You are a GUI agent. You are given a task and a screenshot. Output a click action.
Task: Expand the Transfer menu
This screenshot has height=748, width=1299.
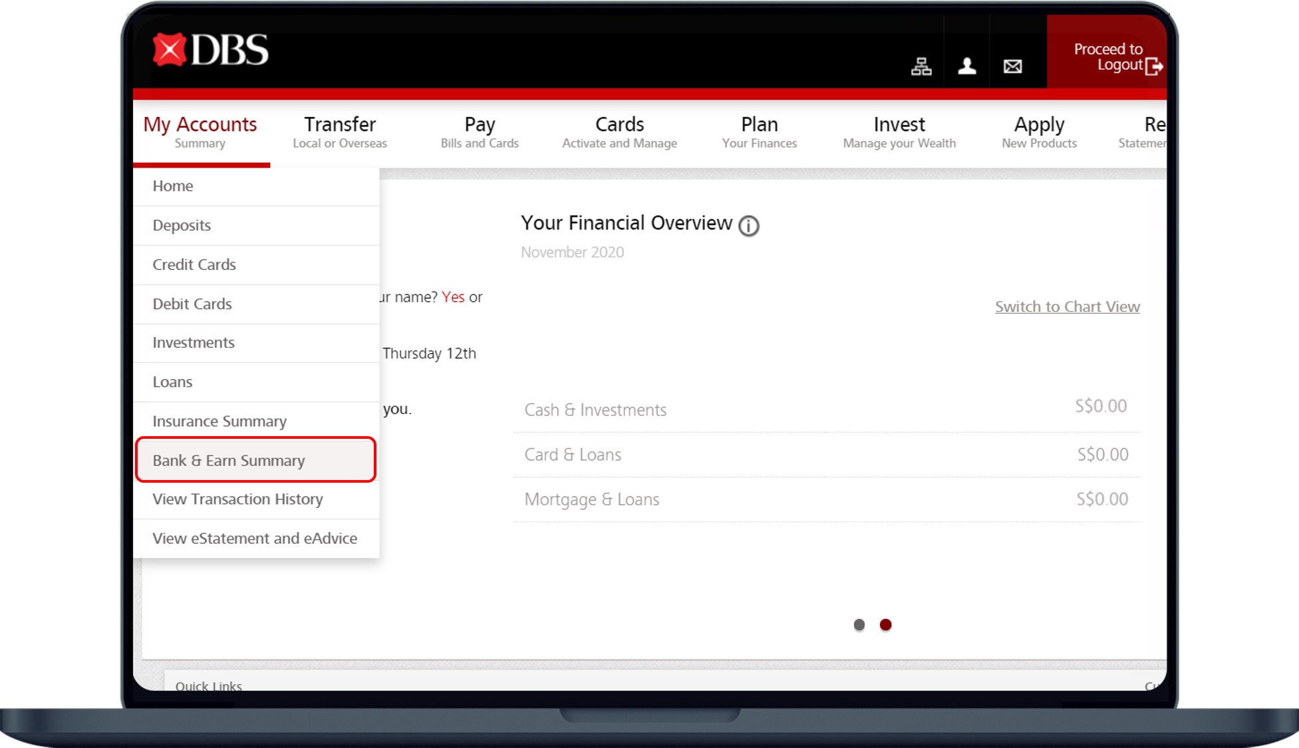point(340,132)
